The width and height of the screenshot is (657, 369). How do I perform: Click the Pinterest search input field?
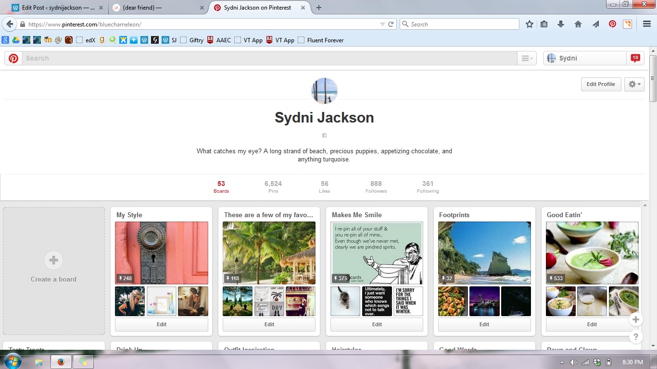click(x=269, y=58)
